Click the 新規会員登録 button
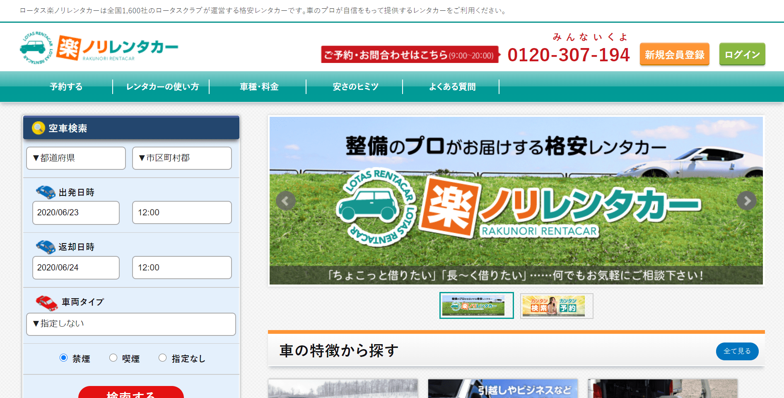The image size is (784, 398). (x=674, y=54)
